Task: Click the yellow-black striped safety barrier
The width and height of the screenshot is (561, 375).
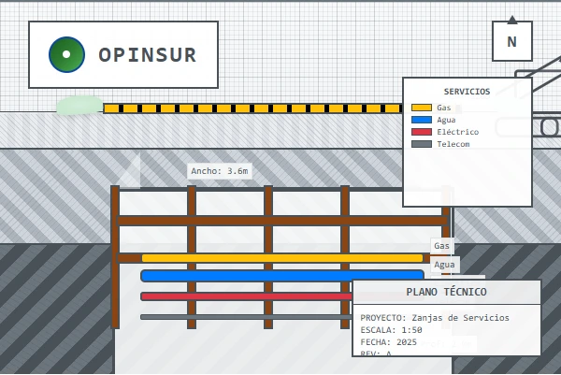Action: [252, 108]
